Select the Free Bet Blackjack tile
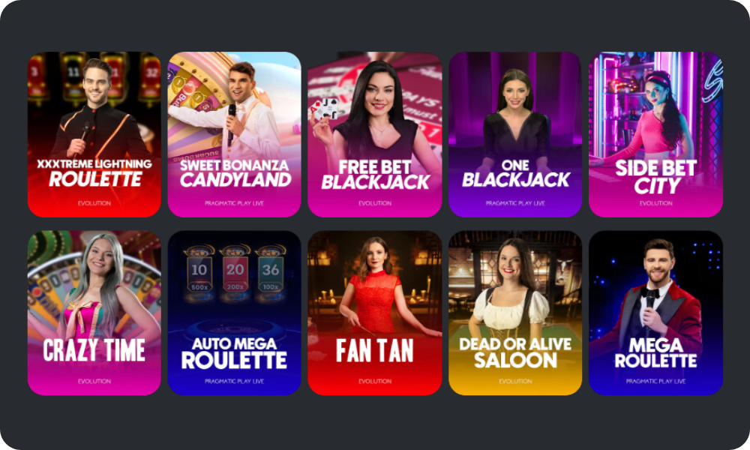 (374, 134)
